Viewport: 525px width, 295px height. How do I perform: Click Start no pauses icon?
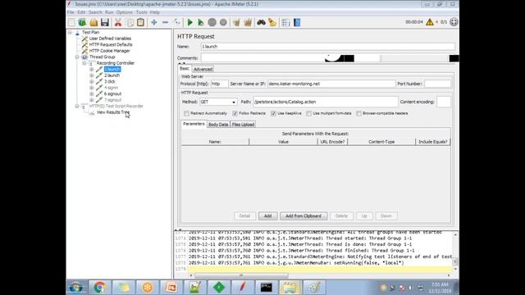[201, 22]
